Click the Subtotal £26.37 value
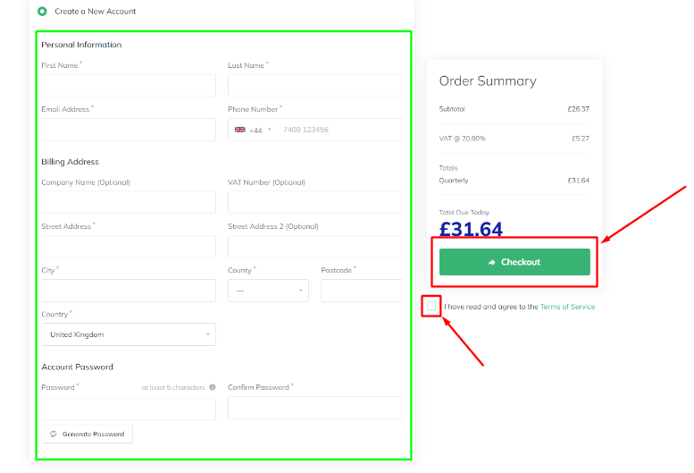Image resolution: width=694 pixels, height=473 pixels. point(578,109)
